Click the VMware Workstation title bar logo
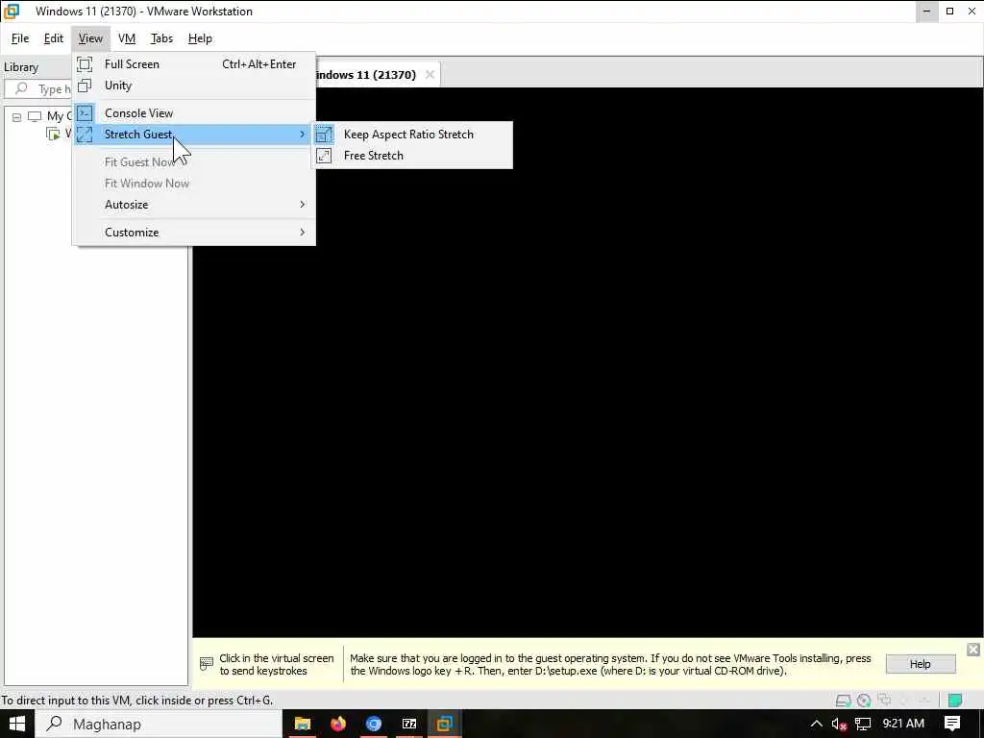Image resolution: width=984 pixels, height=738 pixels. [x=12, y=12]
